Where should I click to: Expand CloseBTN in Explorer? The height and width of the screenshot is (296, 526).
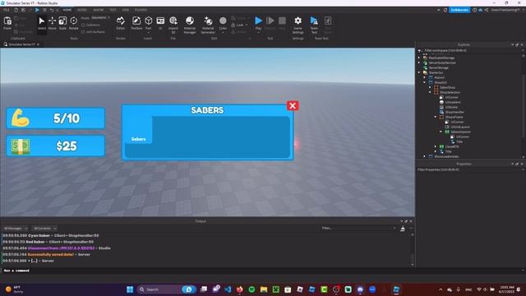click(x=436, y=146)
